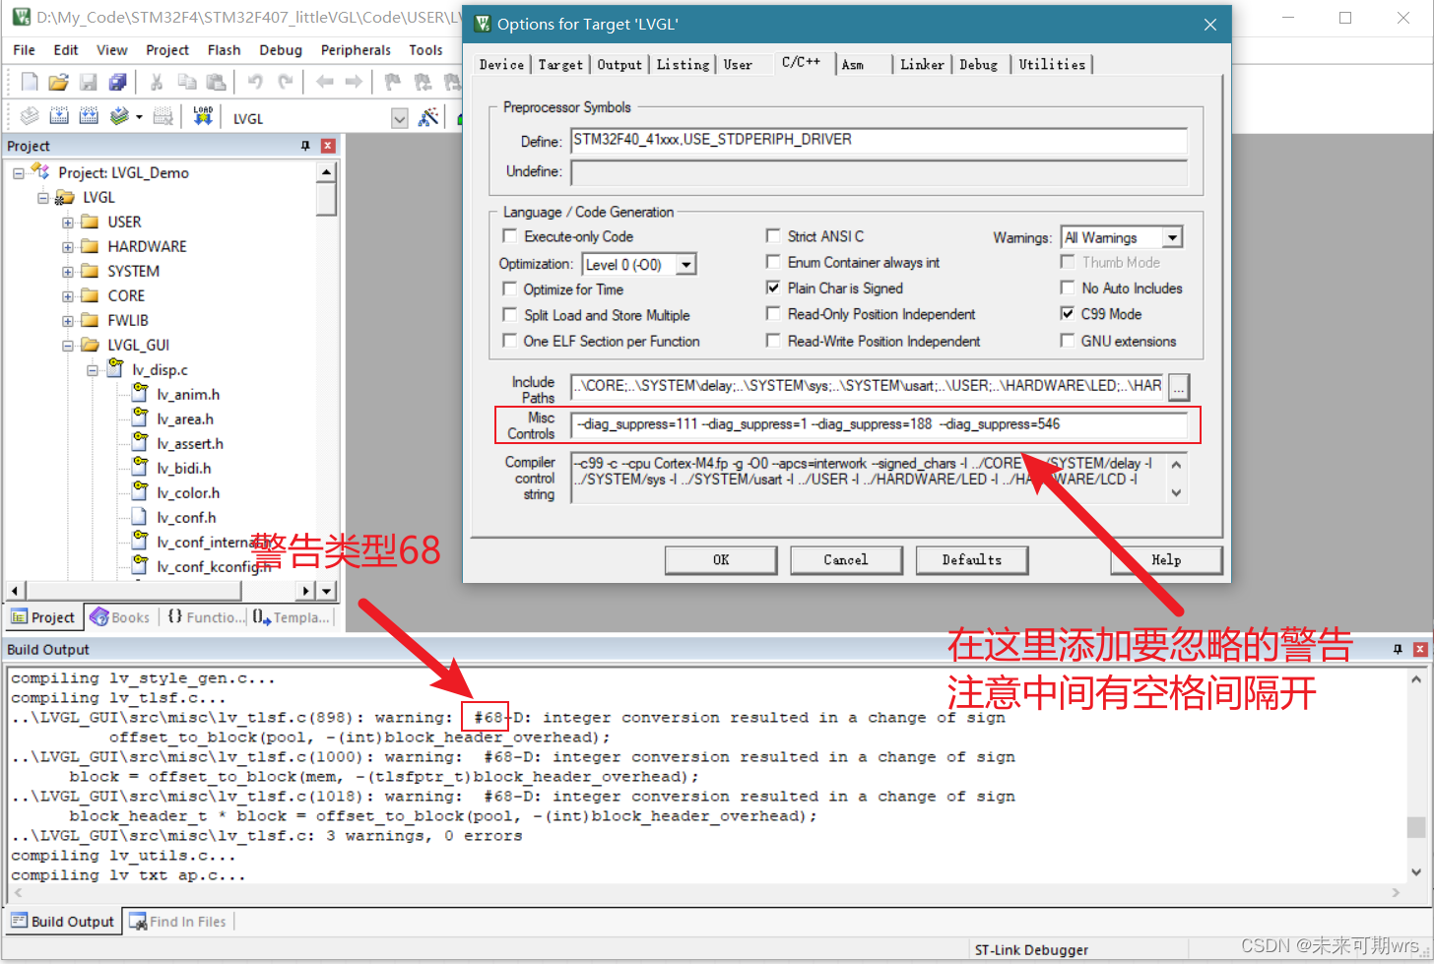Toggle Read-Only Position Independent checkbox

click(x=773, y=313)
